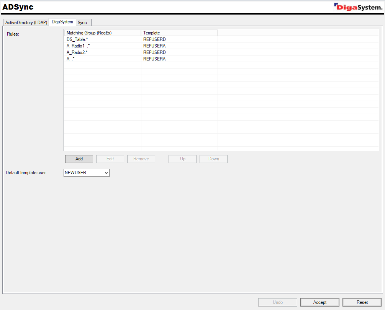Switch to the ActiveDirectory (LDAP) tab

click(26, 23)
